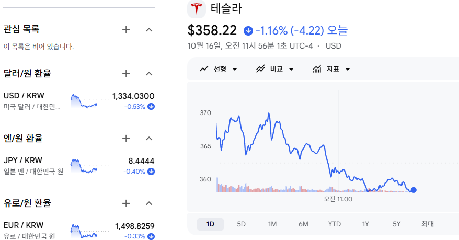The height and width of the screenshot is (240, 459).
Task: Select the 1M time range tab
Action: (x=272, y=224)
